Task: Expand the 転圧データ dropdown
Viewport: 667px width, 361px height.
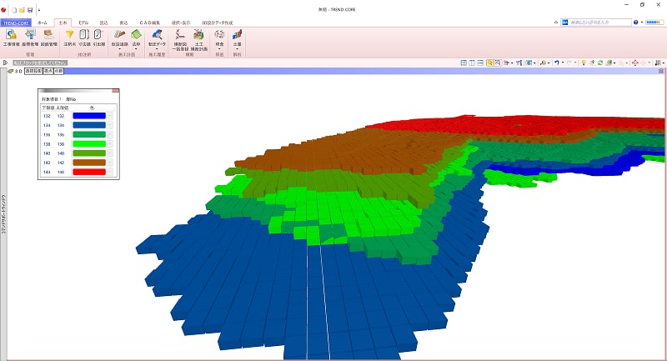Action: pos(156,48)
